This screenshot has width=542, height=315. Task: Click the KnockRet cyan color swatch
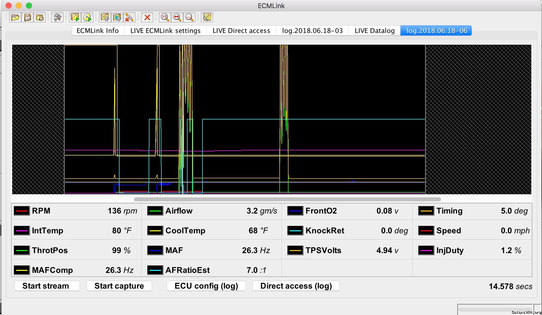tap(295, 231)
